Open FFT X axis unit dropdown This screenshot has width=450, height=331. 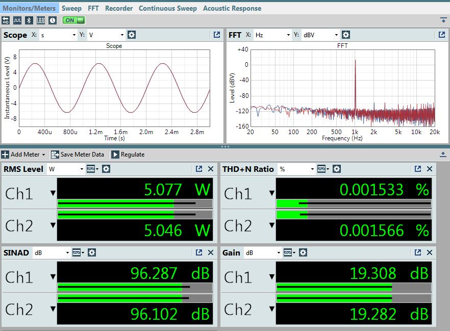pyautogui.click(x=272, y=35)
